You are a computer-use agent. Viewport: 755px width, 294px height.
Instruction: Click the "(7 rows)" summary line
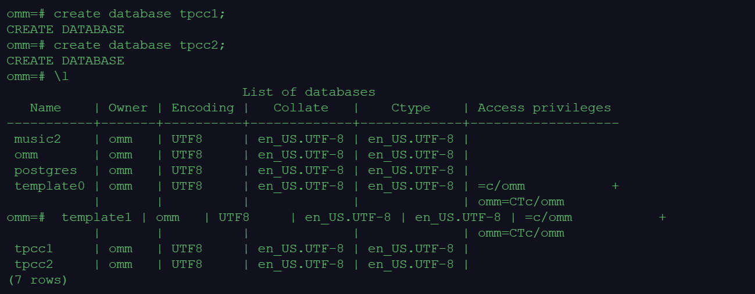(x=38, y=280)
